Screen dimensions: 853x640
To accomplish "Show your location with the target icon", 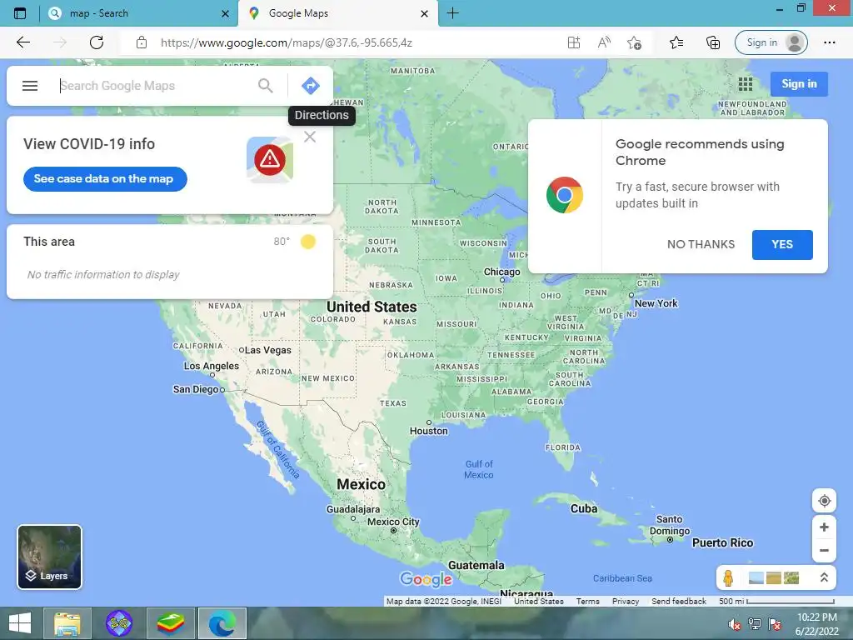I will click(824, 501).
